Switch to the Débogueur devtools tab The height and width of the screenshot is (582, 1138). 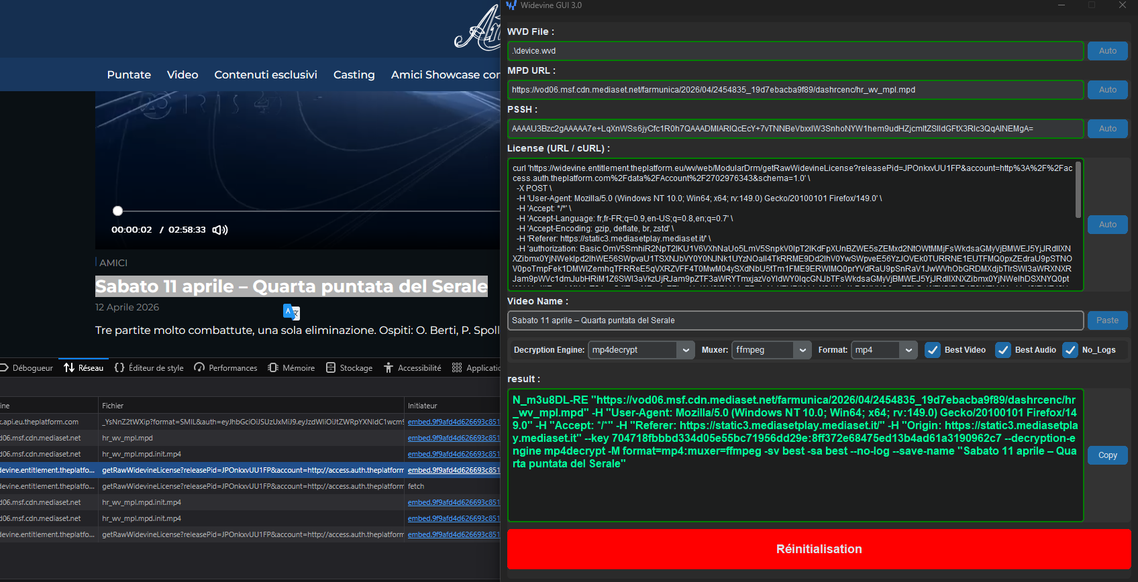pos(27,368)
